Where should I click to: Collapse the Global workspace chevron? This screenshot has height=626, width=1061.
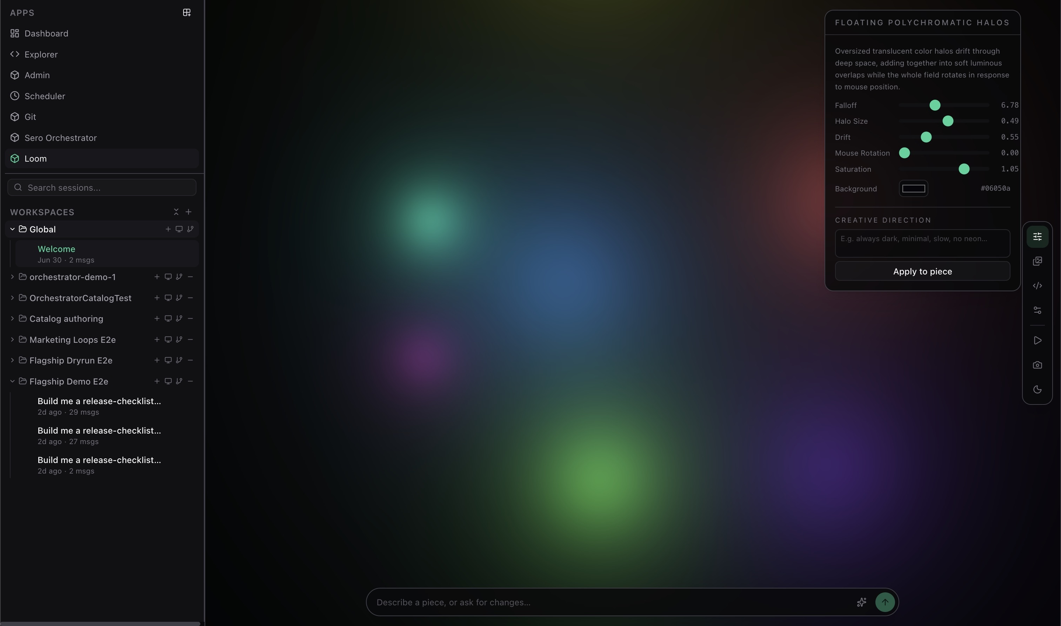(12, 229)
